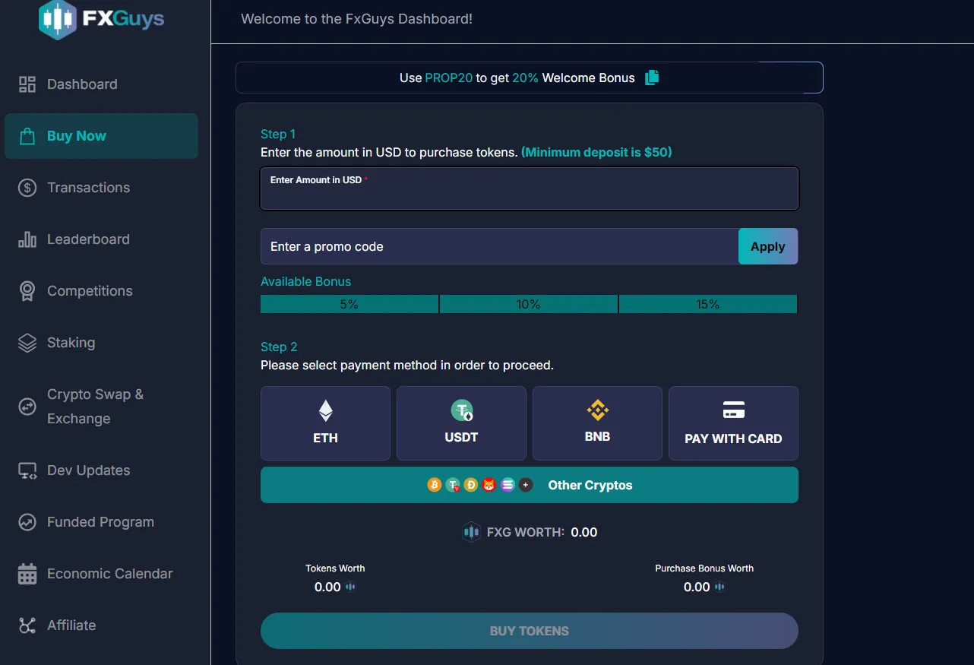974x665 pixels.
Task: Choose Pay With Card option
Action: 733,423
